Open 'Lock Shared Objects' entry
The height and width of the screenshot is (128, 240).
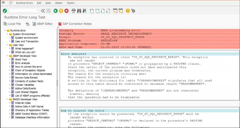26,92
